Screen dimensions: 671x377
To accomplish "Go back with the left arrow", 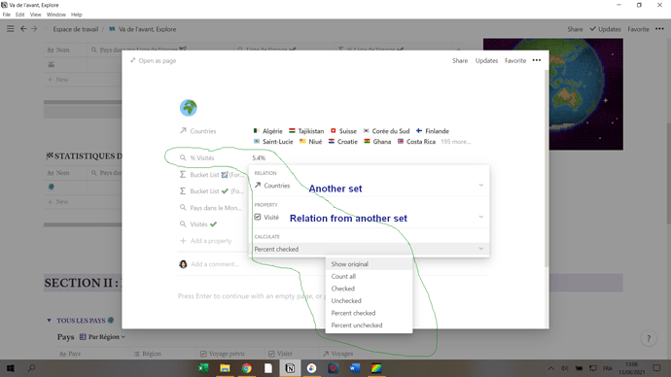I will 23,29.
